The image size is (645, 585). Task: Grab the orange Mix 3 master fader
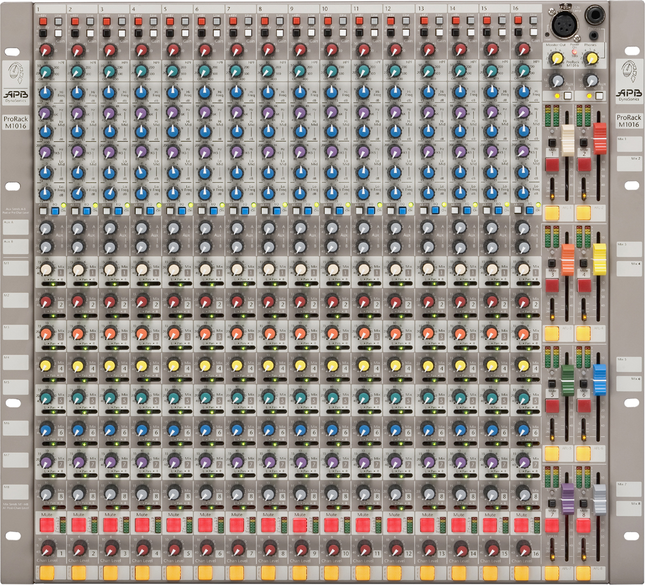click(x=568, y=259)
